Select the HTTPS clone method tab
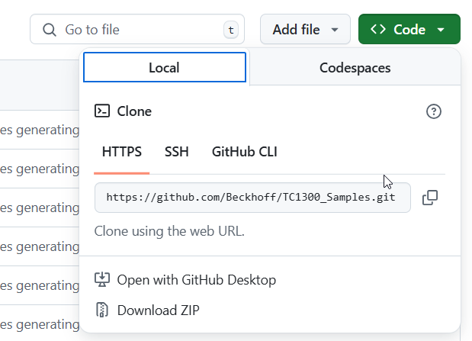 [x=122, y=152]
